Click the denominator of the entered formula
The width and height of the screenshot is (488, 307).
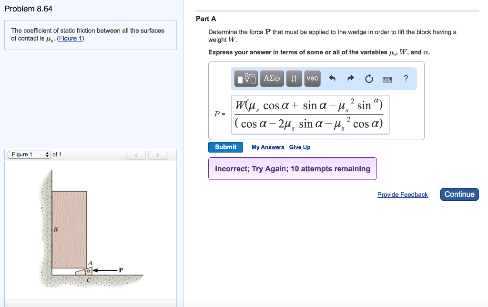(x=309, y=123)
